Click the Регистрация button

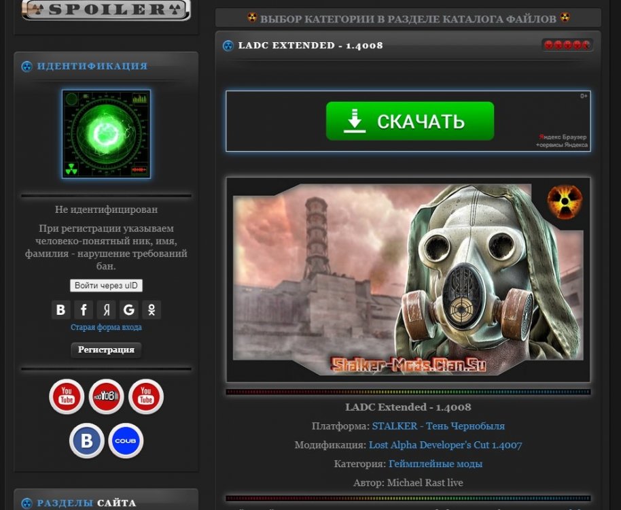pos(106,350)
